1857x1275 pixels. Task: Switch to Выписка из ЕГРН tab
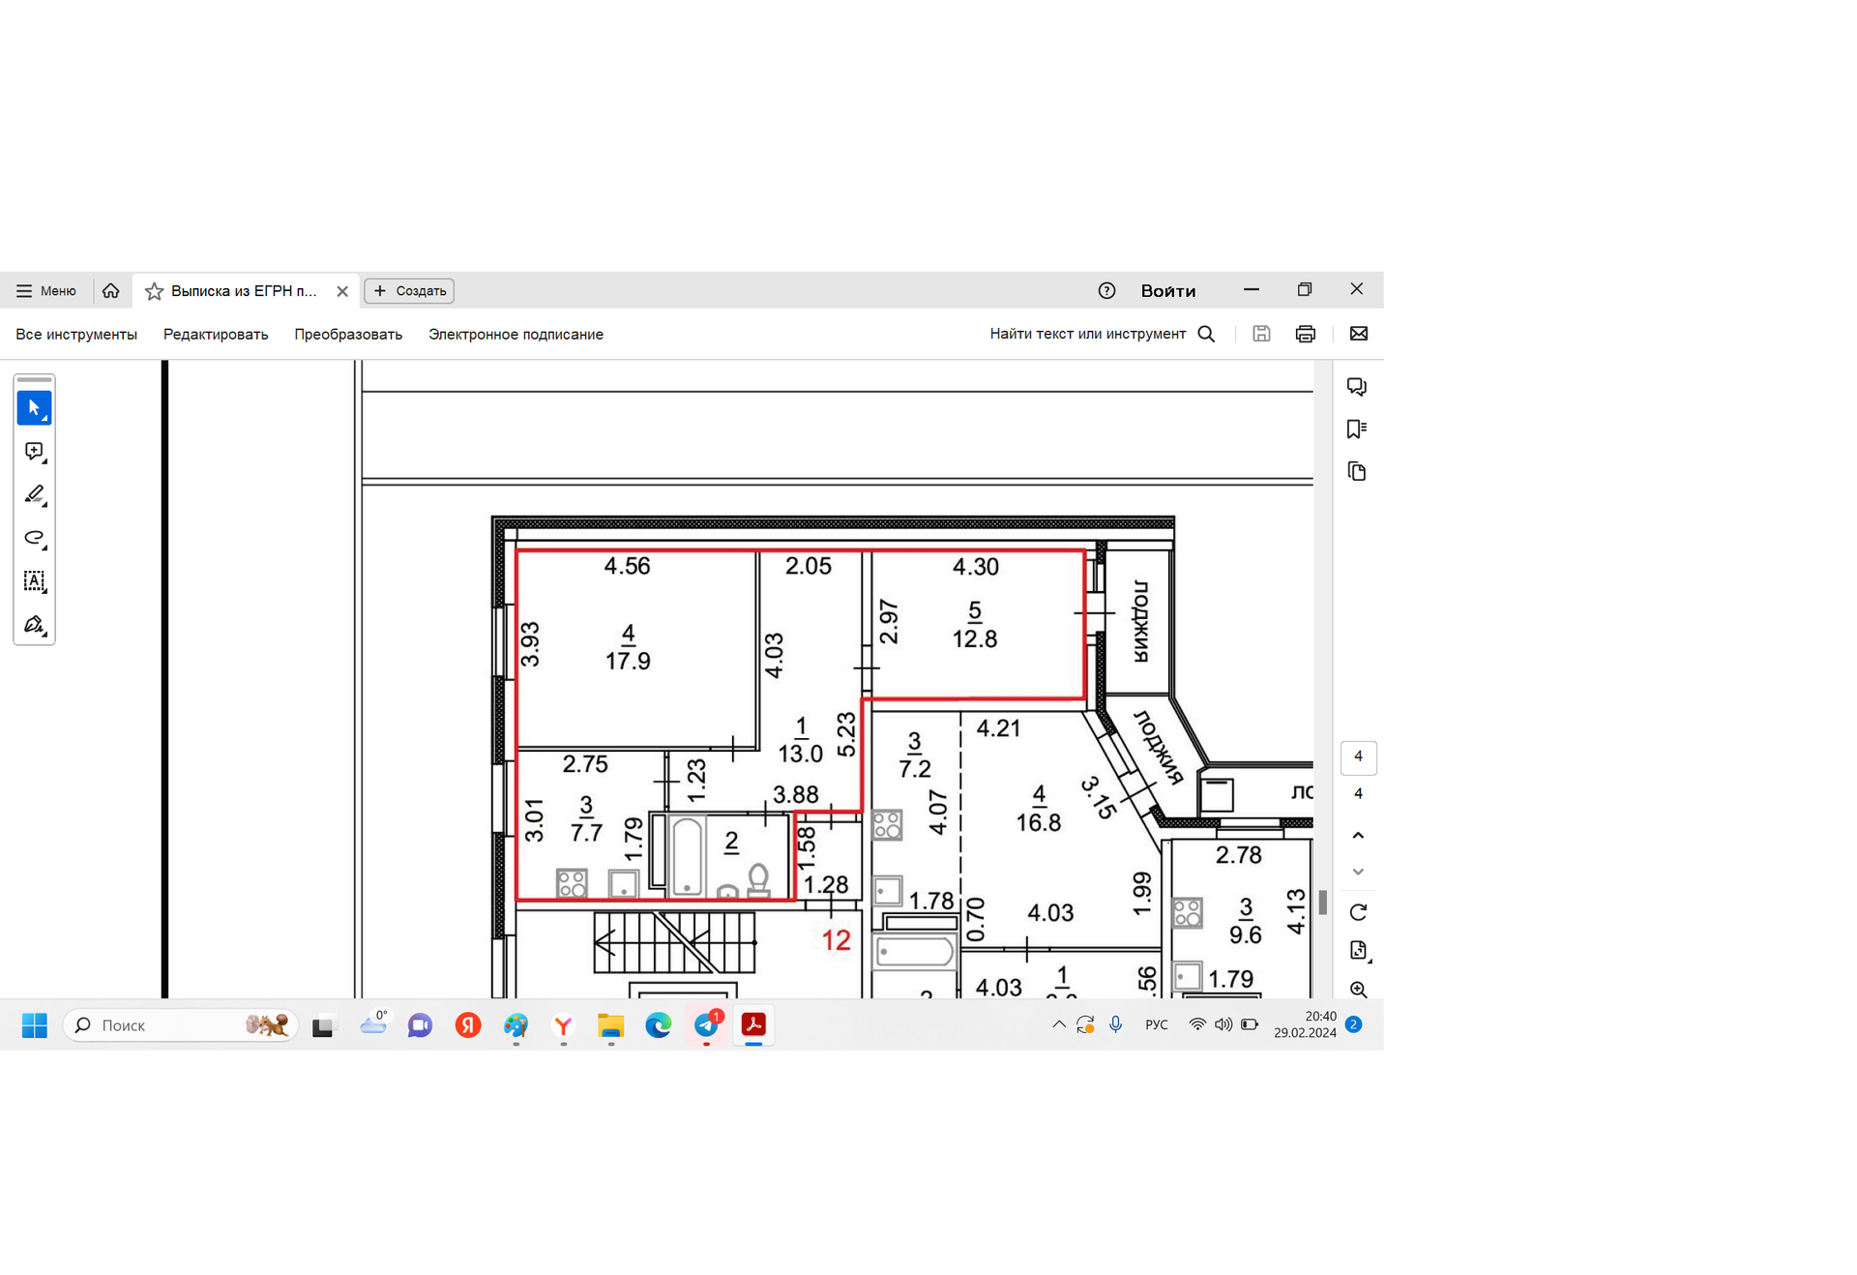[244, 290]
